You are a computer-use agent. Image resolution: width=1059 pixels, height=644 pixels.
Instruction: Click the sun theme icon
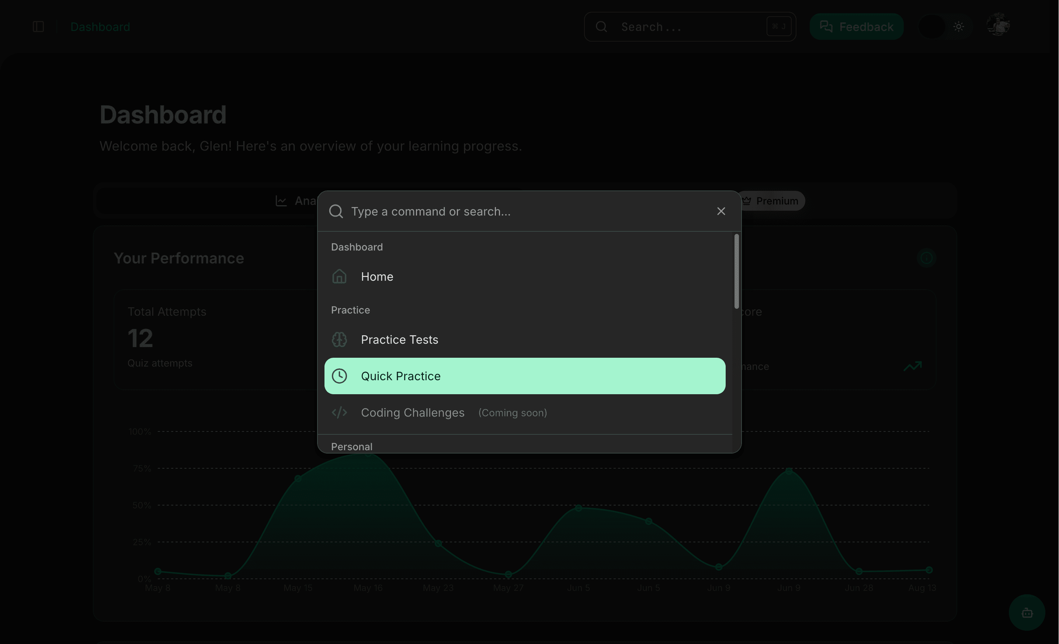pos(958,27)
